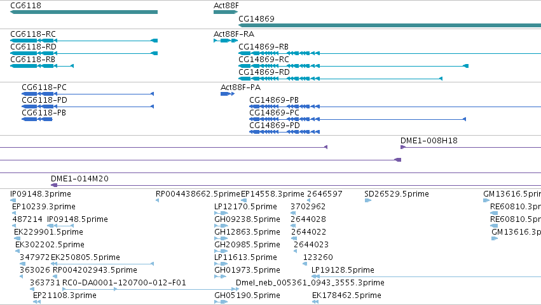Screen dimensions: 541x305
Task: Select the CG14869-PB protein feature
Action: tap(395, 107)
